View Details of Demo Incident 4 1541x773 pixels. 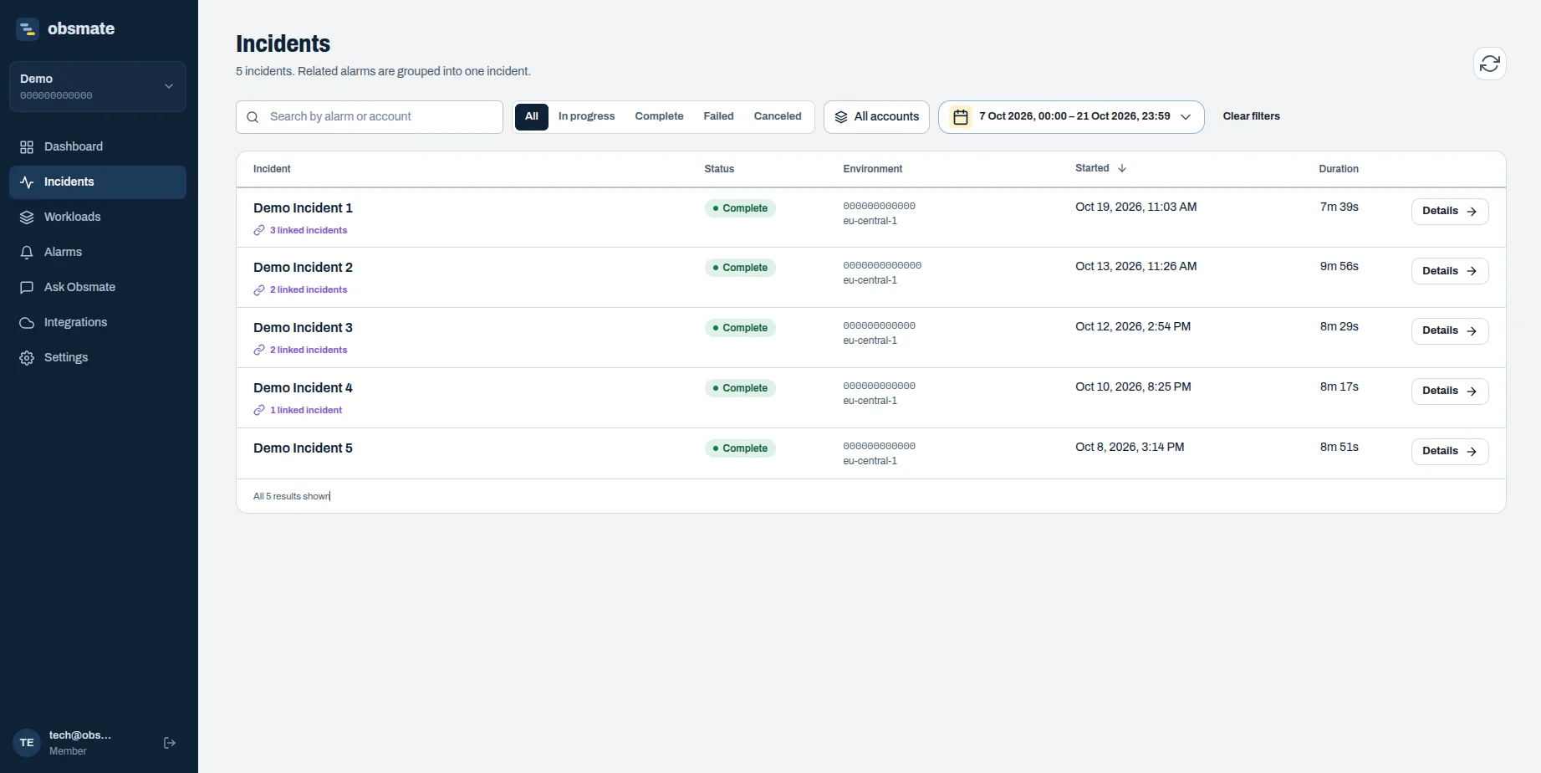point(1450,391)
